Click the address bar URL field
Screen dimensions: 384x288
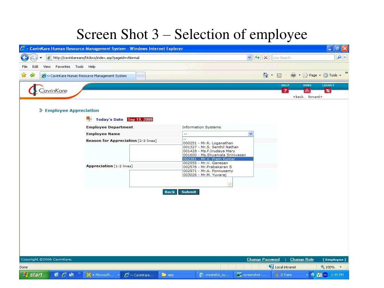pyautogui.click(x=146, y=58)
